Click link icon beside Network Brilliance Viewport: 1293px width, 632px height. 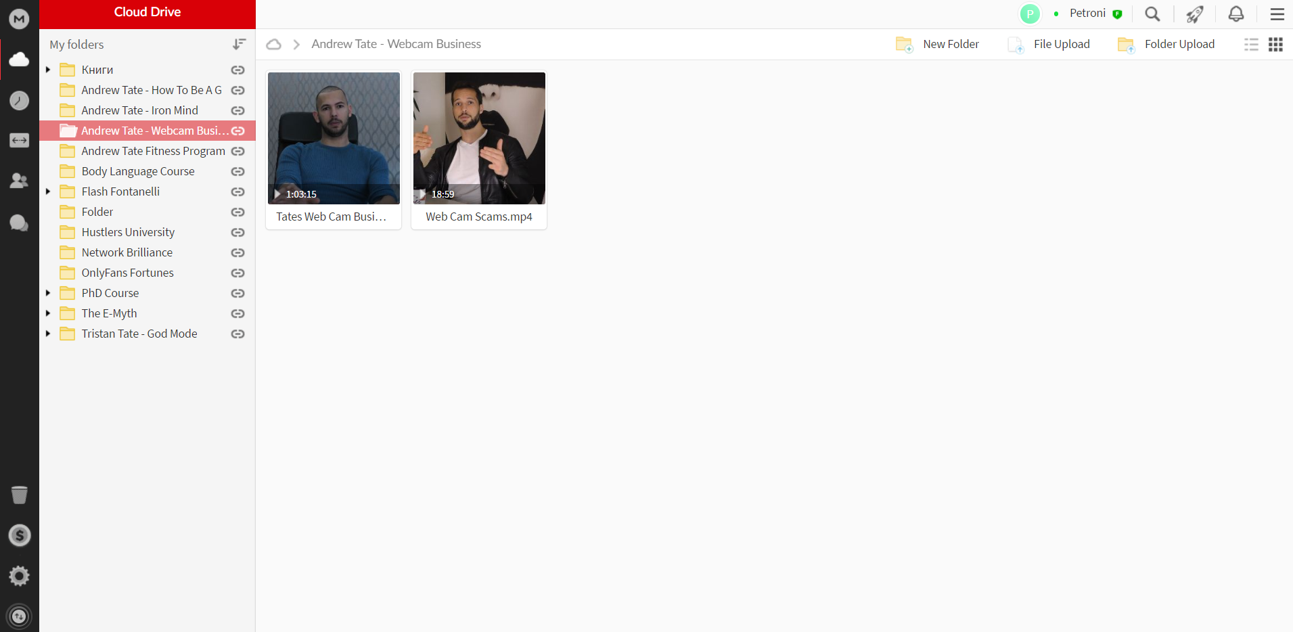[237, 252]
